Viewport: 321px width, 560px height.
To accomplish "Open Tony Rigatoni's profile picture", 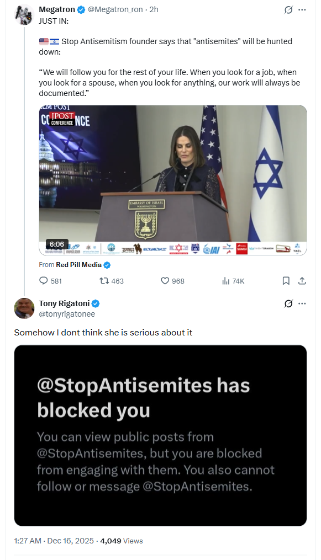I will 24,308.
